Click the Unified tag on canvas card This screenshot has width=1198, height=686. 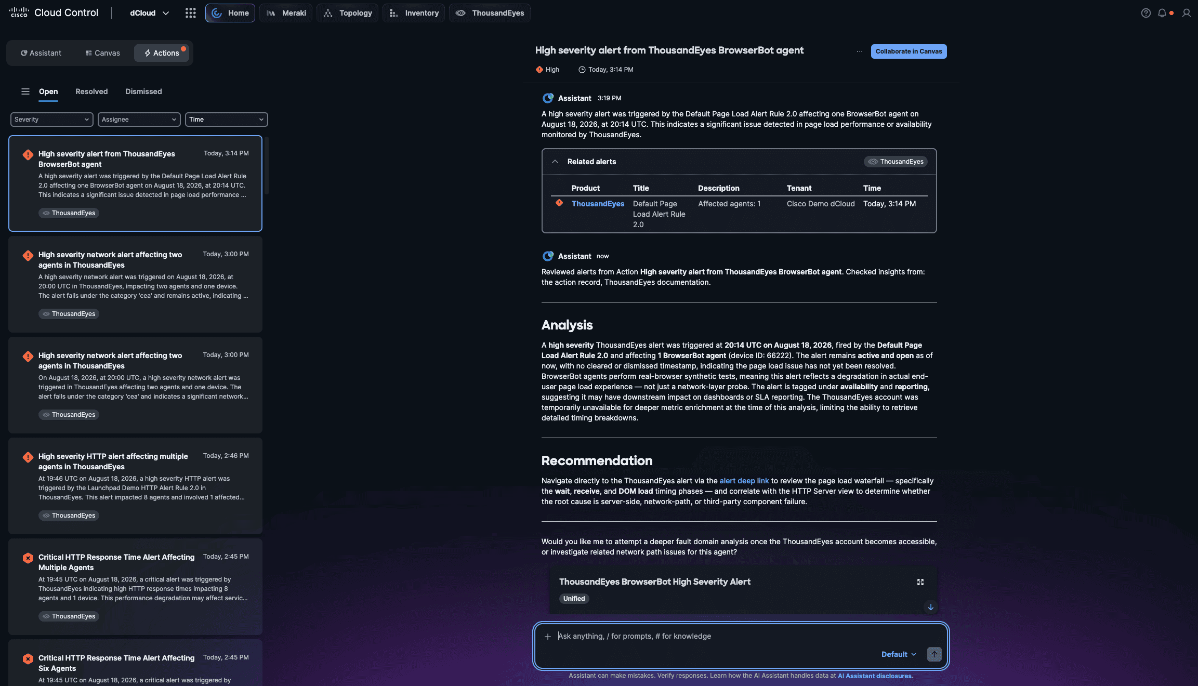tap(574, 599)
